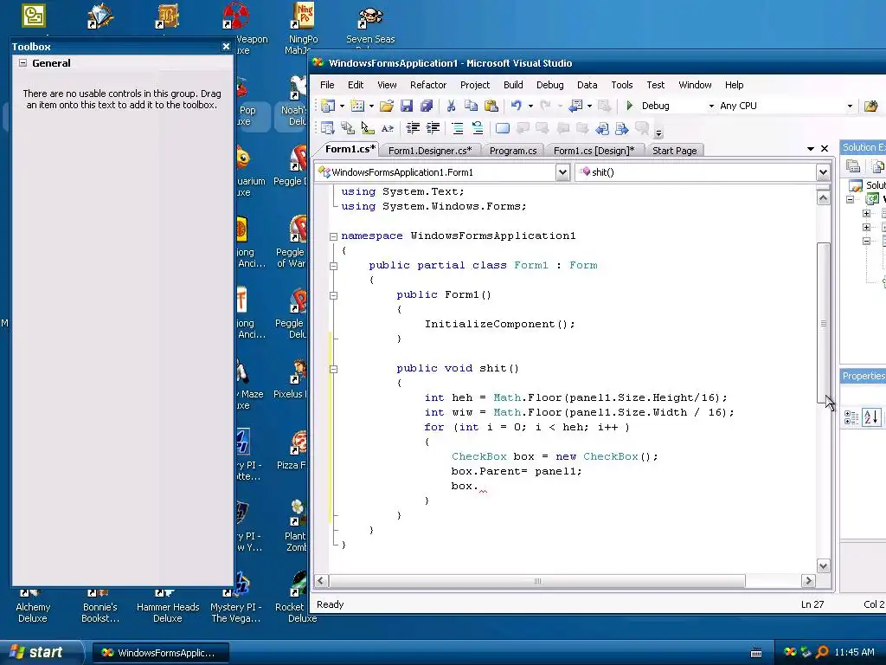Open the Tools menu
The image size is (886, 665).
click(x=621, y=85)
